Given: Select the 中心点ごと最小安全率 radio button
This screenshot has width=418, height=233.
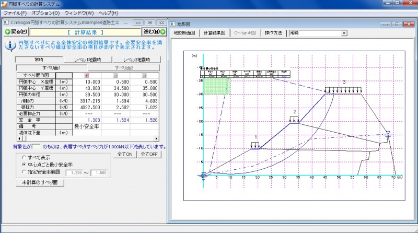Looking at the screenshot, I should [24, 165].
